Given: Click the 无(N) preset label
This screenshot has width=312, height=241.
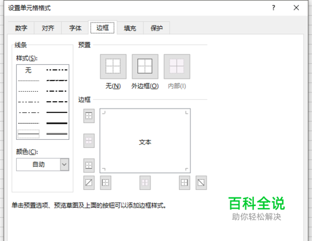Looking at the screenshot, I should 113,86.
